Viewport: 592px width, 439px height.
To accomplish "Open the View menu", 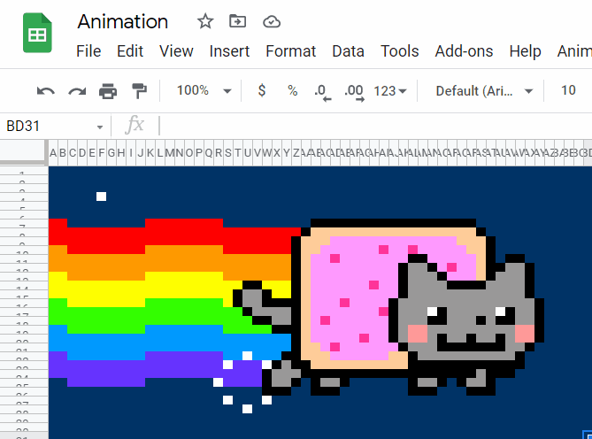I will pyautogui.click(x=176, y=51).
